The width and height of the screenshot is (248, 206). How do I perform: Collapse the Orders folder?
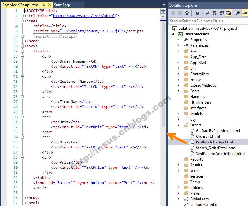tap(178, 125)
